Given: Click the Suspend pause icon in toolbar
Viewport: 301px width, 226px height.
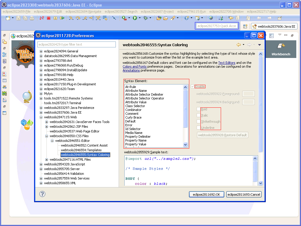Looking at the screenshot, I should tap(55, 18).
